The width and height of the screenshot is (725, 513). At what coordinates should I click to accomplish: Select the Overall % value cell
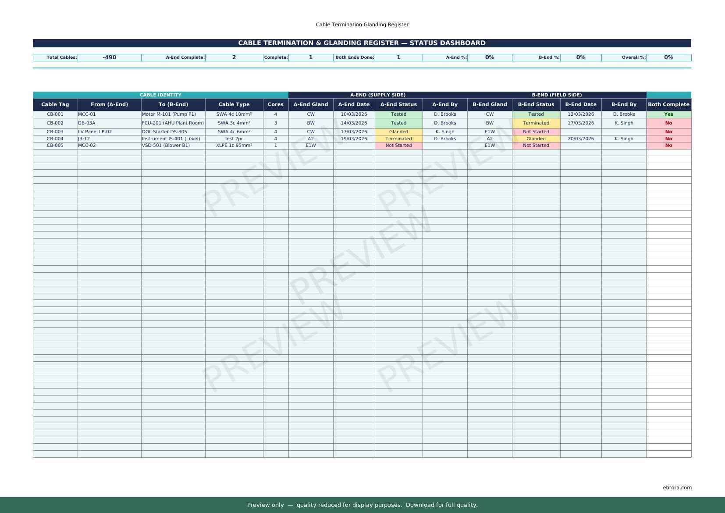(x=668, y=57)
